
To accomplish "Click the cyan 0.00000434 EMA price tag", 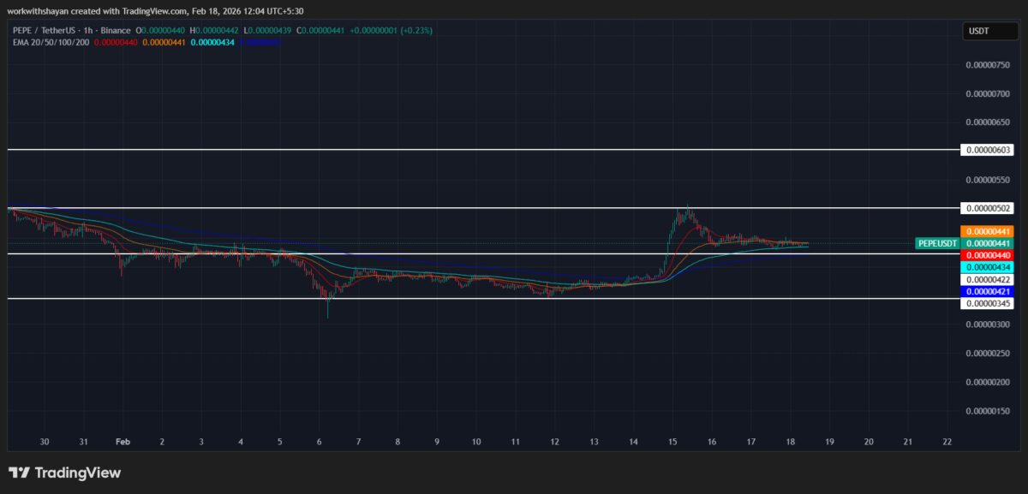I will click(988, 267).
